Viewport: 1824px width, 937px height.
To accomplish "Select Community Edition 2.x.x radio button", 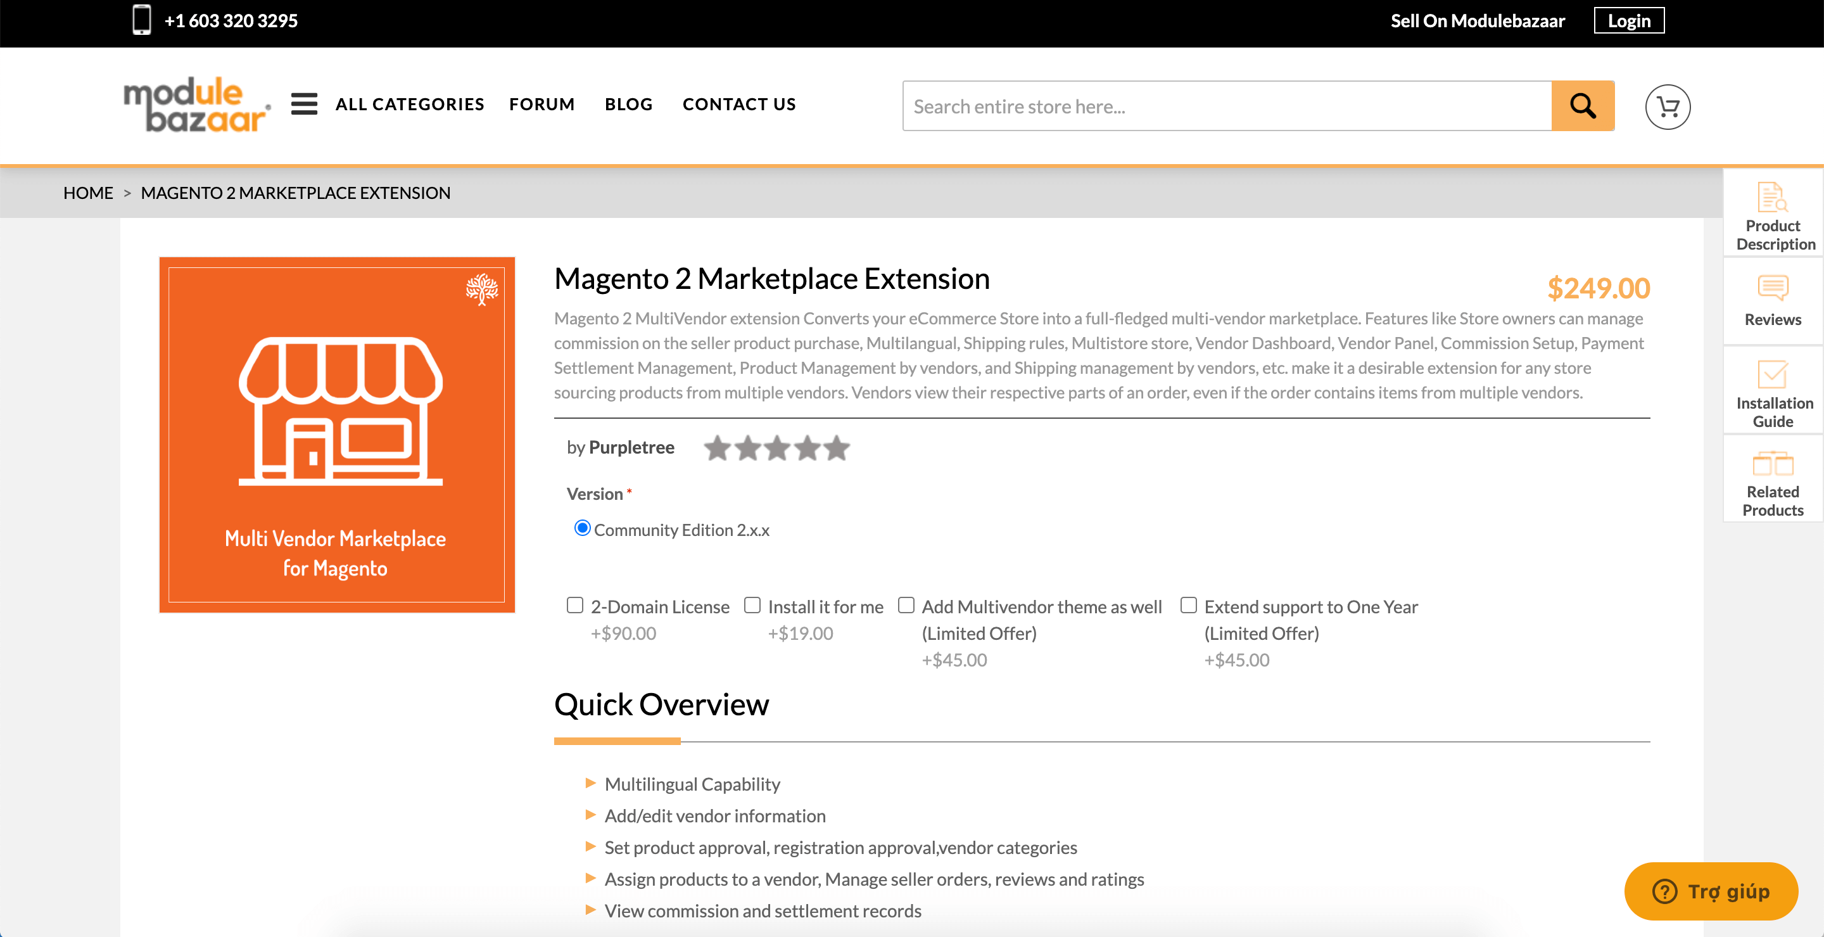I will 582,528.
